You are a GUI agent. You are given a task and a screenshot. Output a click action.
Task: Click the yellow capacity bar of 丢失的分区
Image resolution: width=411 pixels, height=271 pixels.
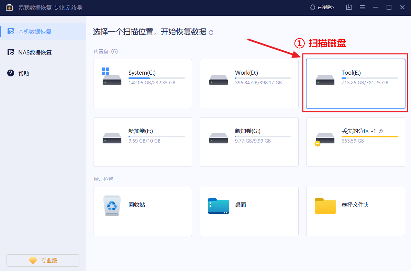pyautogui.click(x=370, y=136)
